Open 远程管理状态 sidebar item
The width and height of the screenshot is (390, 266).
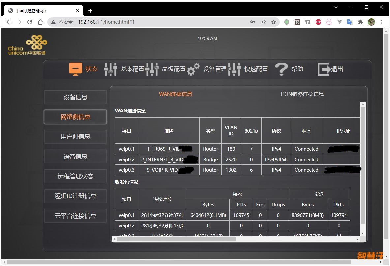[75, 176]
